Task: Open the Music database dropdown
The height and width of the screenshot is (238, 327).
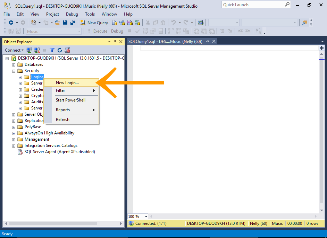Action: click(79, 31)
